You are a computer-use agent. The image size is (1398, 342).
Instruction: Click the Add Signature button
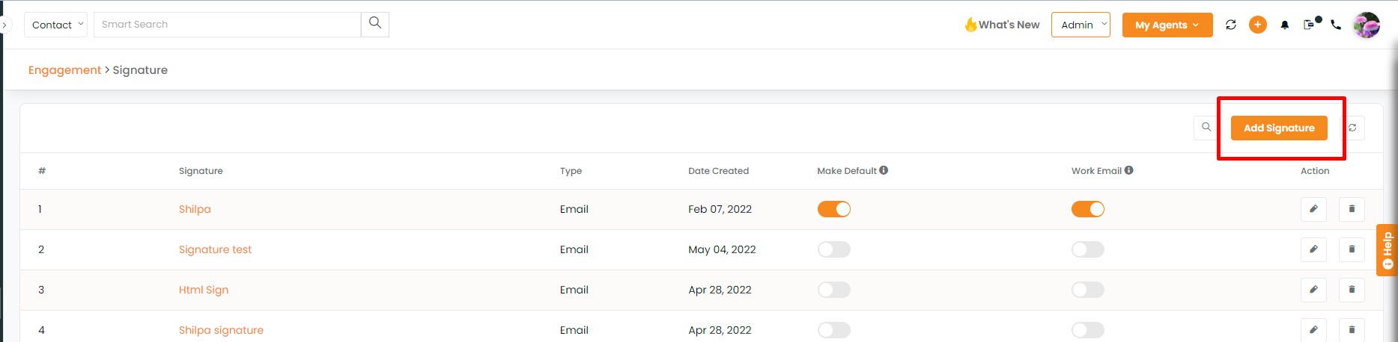1279,128
